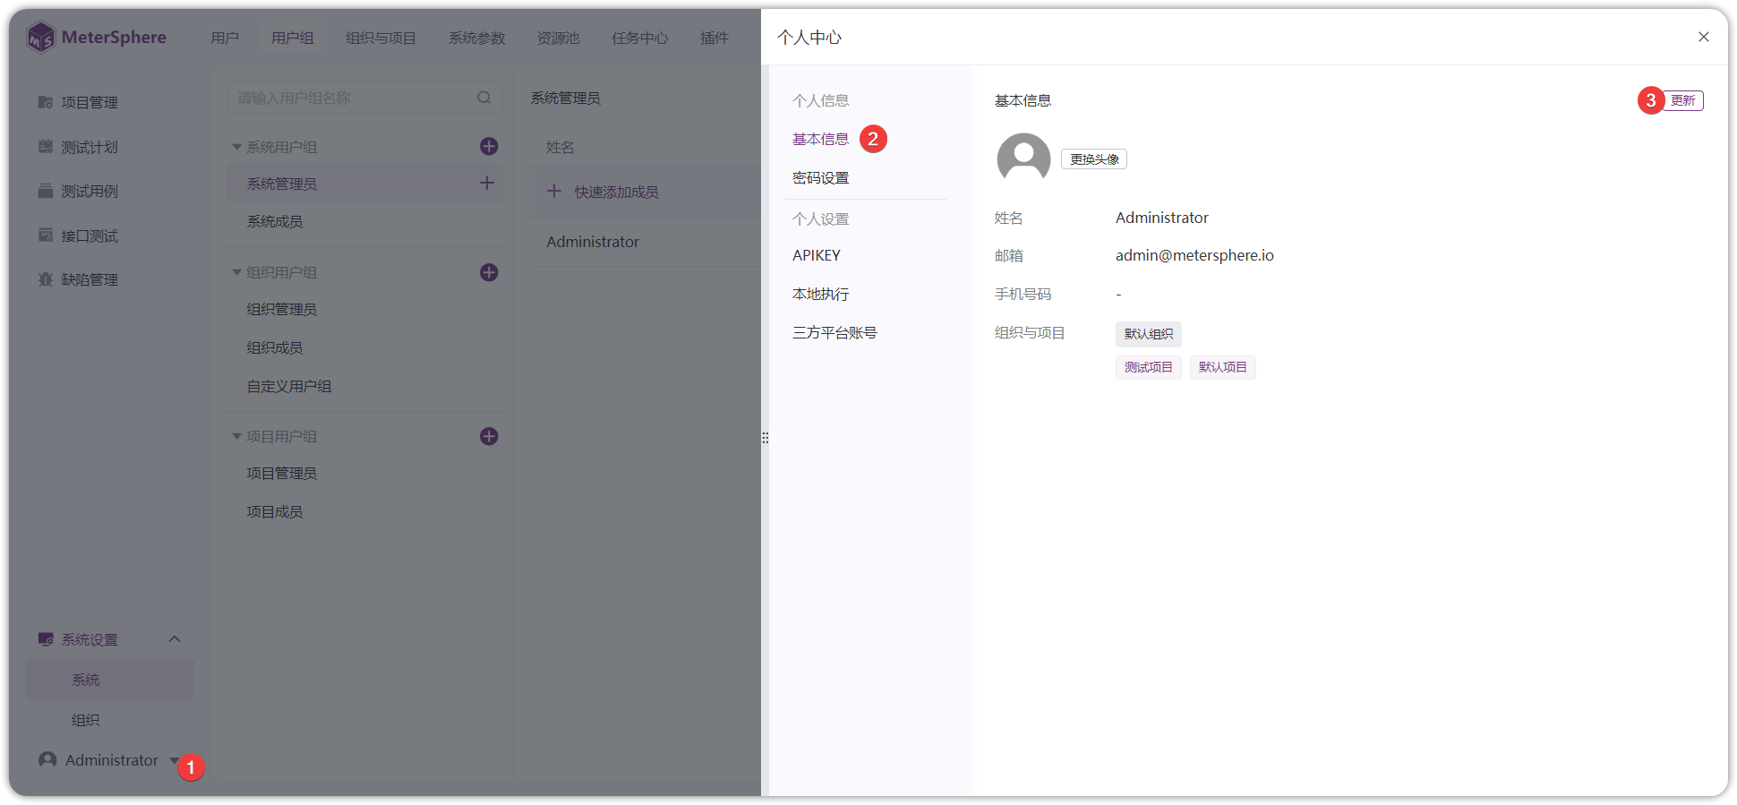Screen dimensions: 1737x805
Task: Click the system settings sidebar icon
Action: click(46, 639)
